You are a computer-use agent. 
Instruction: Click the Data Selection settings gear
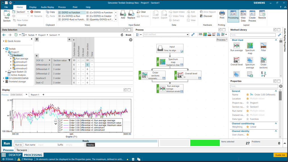click(x=131, y=40)
